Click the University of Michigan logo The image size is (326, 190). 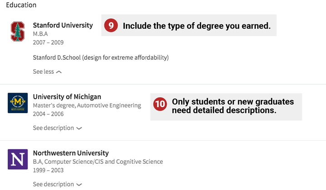coord(18,103)
